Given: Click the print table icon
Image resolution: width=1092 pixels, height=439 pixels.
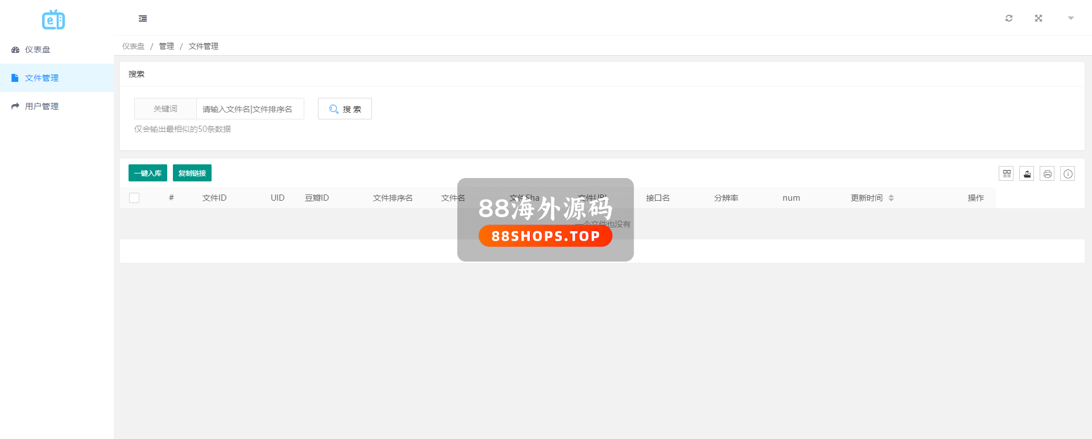Looking at the screenshot, I should pyautogui.click(x=1048, y=173).
